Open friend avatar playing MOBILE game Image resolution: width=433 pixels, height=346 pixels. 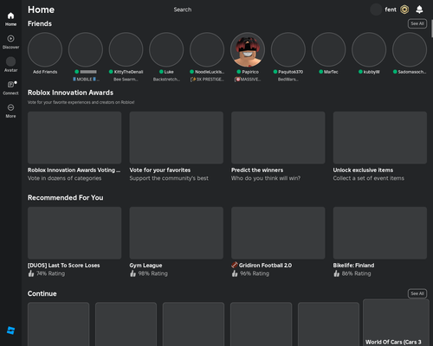pos(86,49)
